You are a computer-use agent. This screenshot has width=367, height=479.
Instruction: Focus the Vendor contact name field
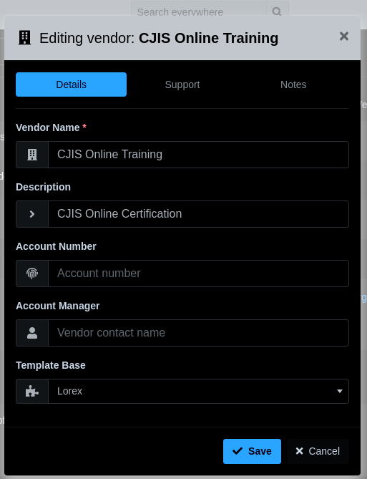[x=198, y=333]
